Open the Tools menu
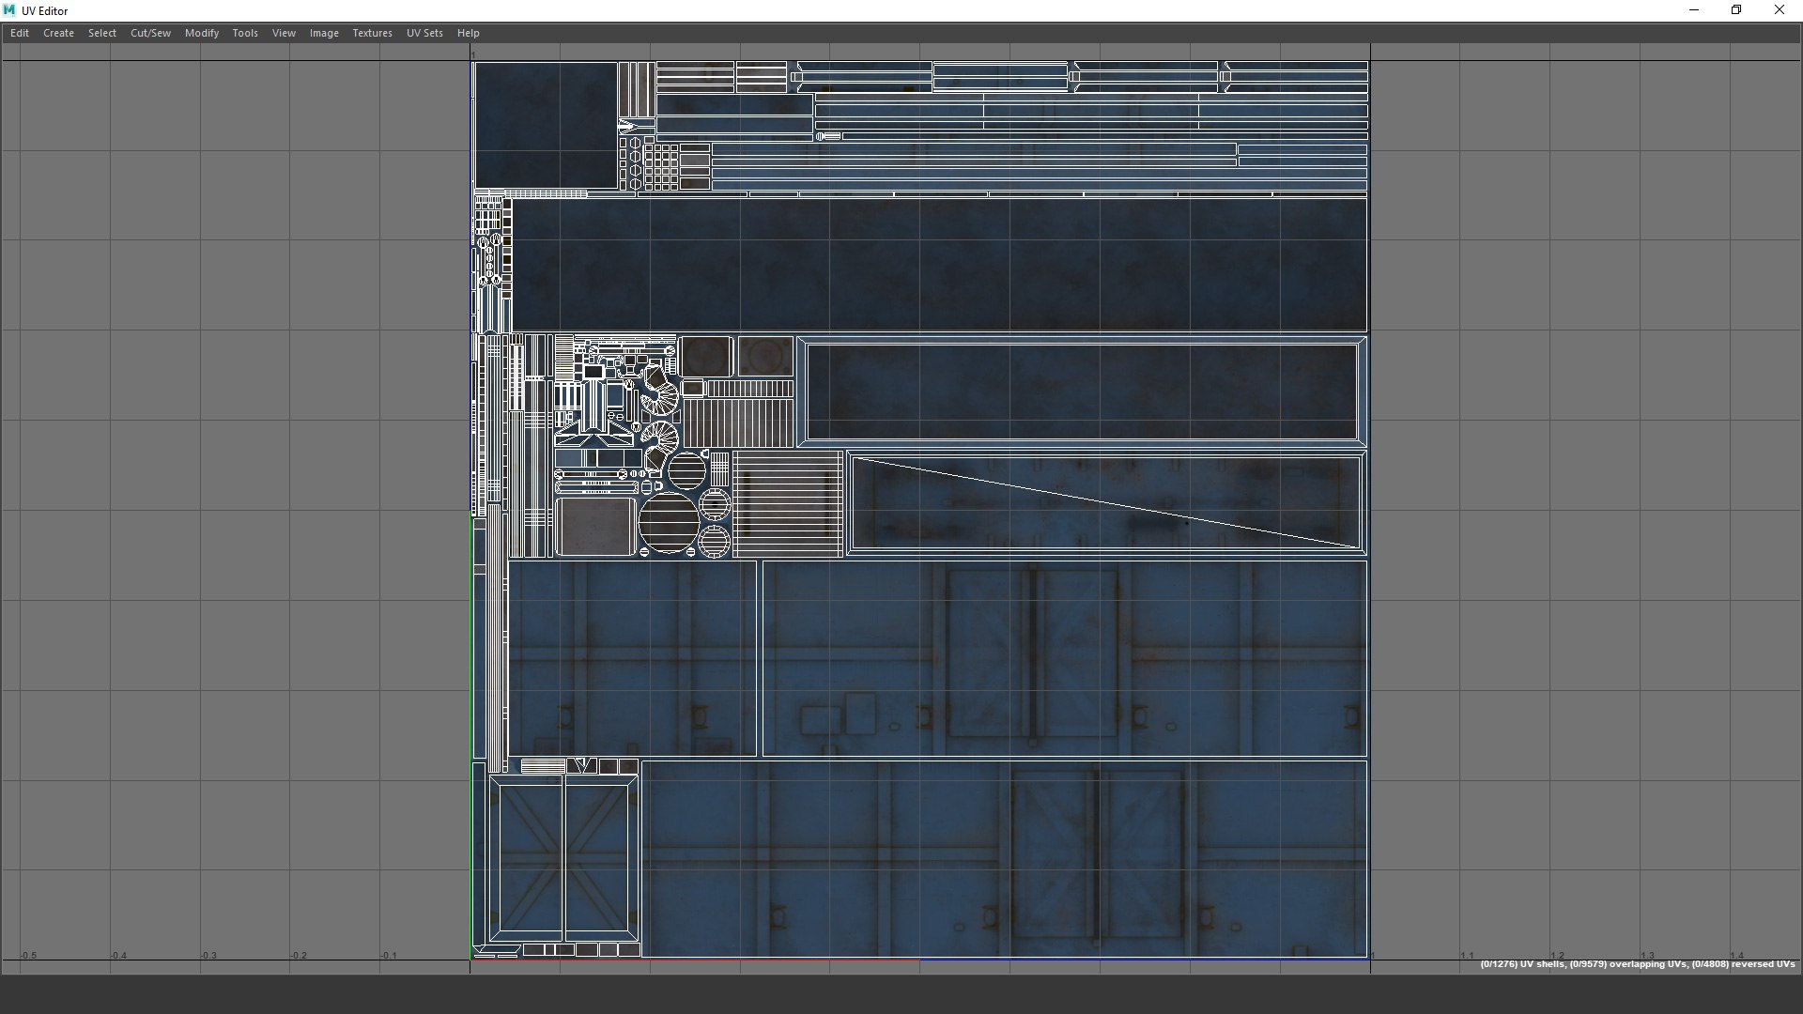Viewport: 1803px width, 1014px height. click(x=245, y=33)
